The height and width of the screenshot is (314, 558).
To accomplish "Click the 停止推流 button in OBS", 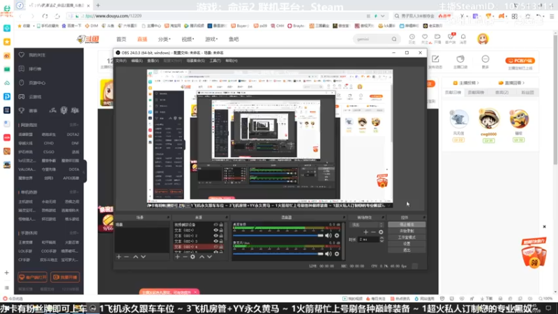I will click(407, 225).
